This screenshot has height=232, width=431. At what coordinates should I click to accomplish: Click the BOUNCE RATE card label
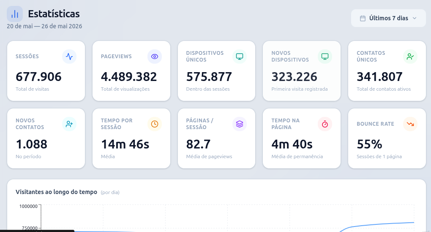376,124
